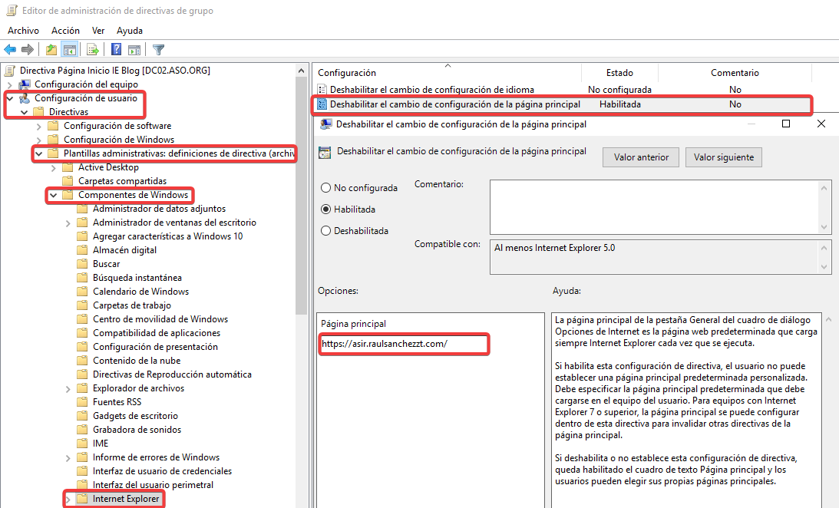This screenshot has width=839, height=508.
Task: Click the 'Valor siguiente' button
Action: click(x=723, y=157)
